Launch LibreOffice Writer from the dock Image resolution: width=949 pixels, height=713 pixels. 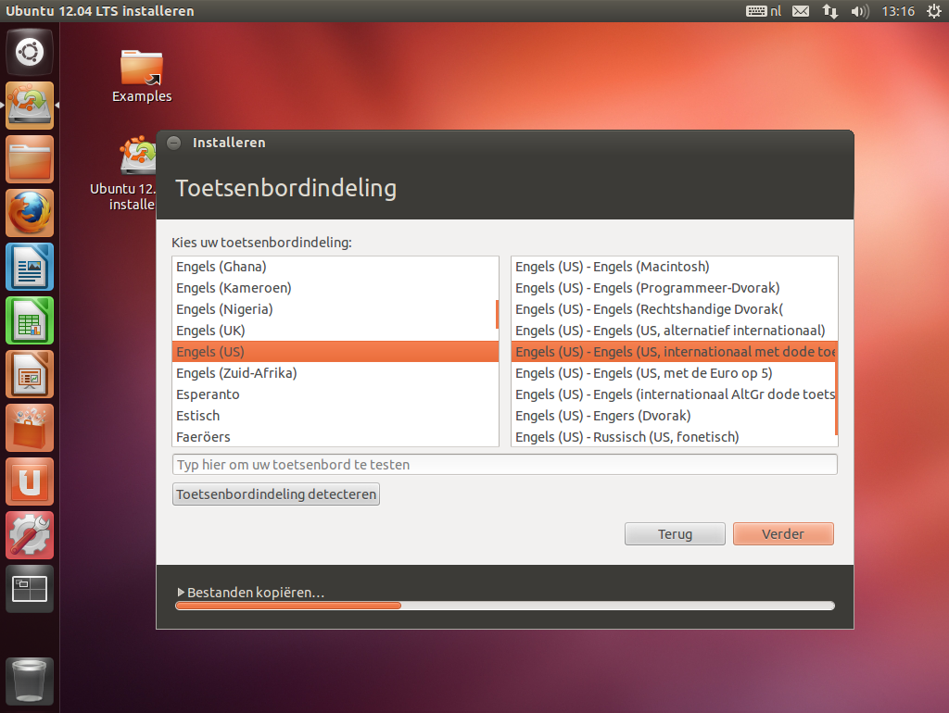30,268
